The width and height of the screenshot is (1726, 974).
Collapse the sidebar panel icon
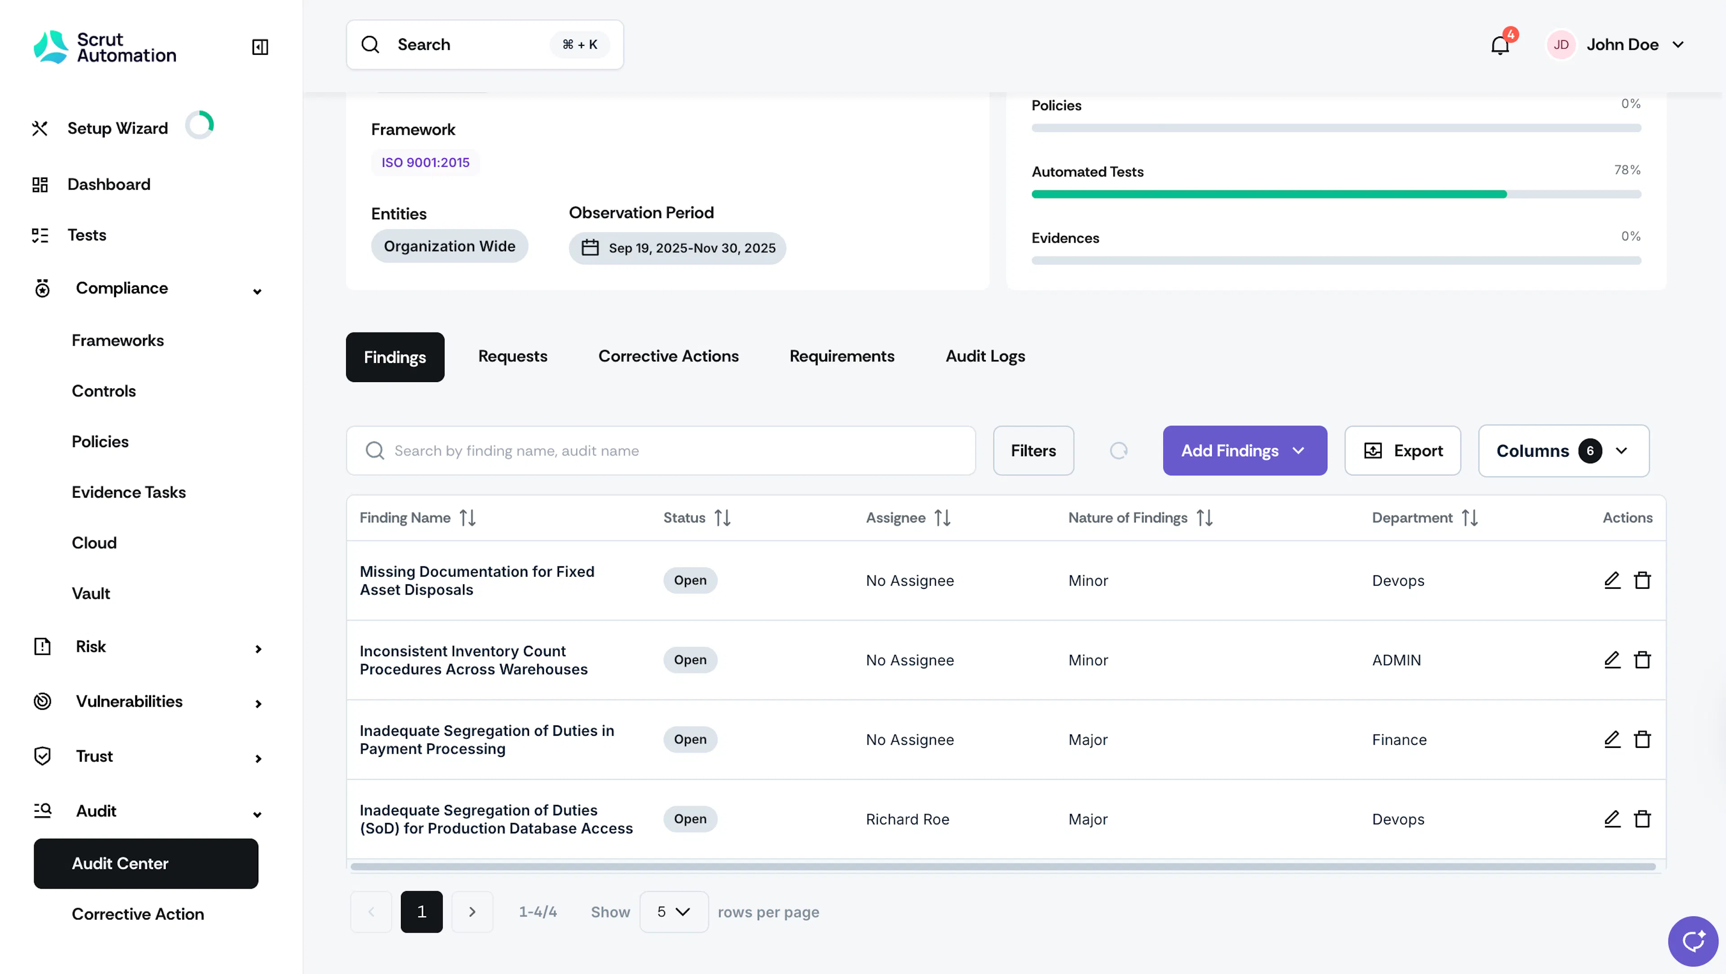point(260,47)
